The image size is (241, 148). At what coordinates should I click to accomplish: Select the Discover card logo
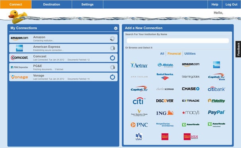[x=165, y=101]
